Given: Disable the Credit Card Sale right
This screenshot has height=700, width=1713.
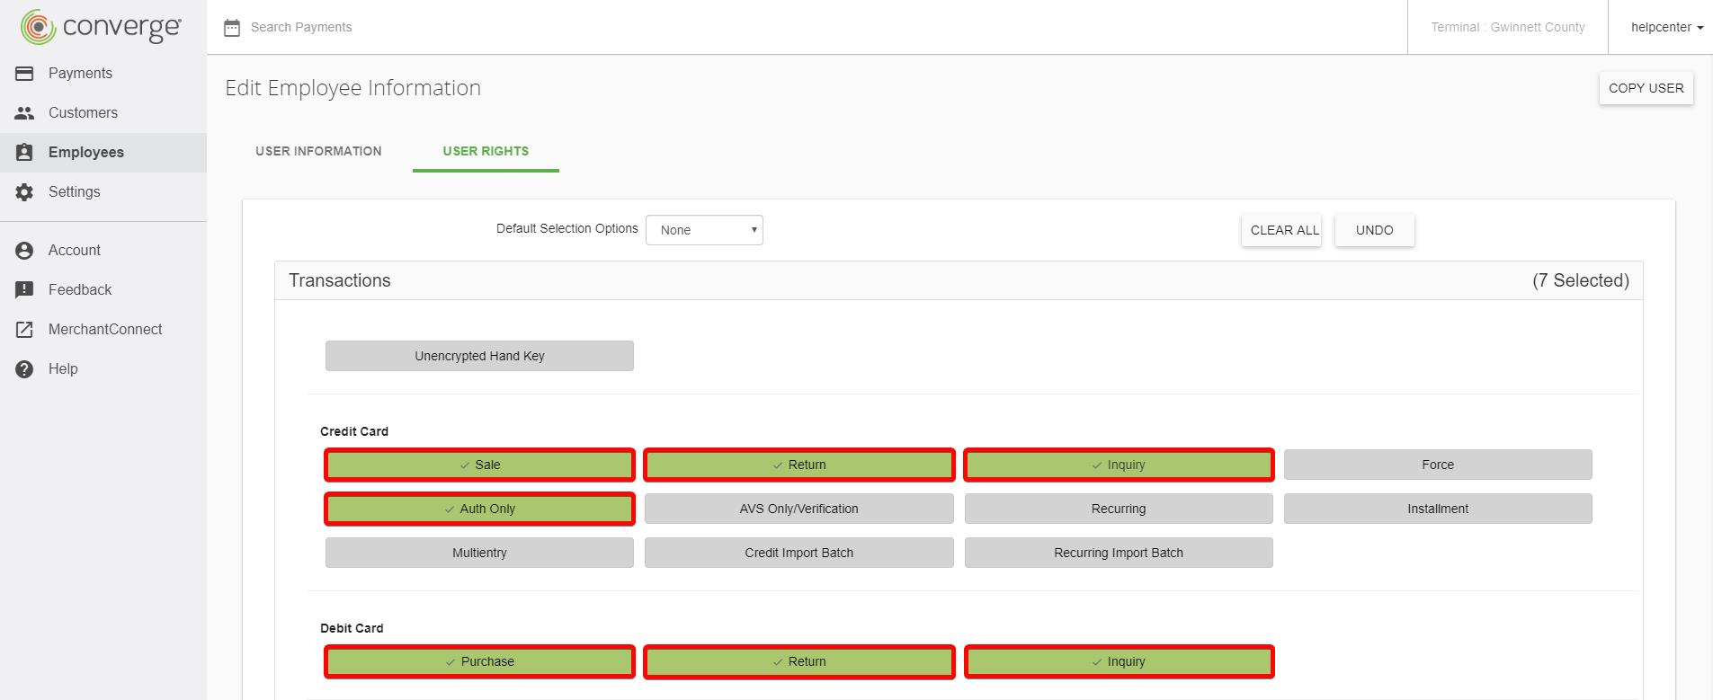Looking at the screenshot, I should (x=479, y=465).
